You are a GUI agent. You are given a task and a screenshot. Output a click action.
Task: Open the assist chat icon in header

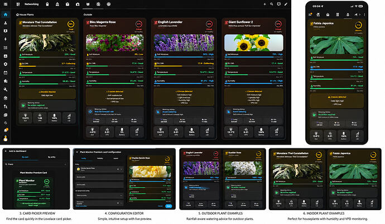(278, 4)
